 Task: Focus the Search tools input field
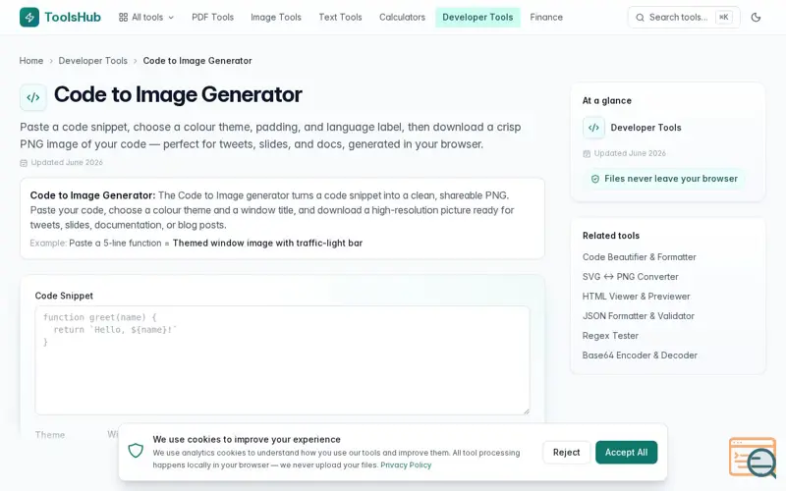(x=684, y=17)
